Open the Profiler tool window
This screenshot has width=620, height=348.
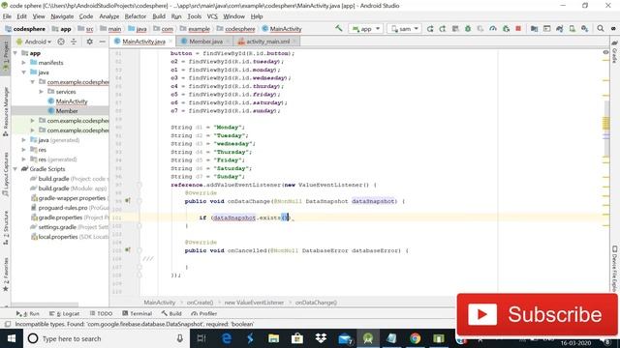pos(203,313)
